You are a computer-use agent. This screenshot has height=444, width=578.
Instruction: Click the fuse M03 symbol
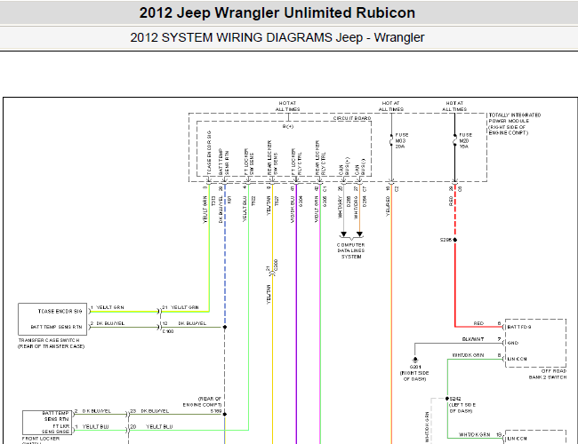pos(391,140)
